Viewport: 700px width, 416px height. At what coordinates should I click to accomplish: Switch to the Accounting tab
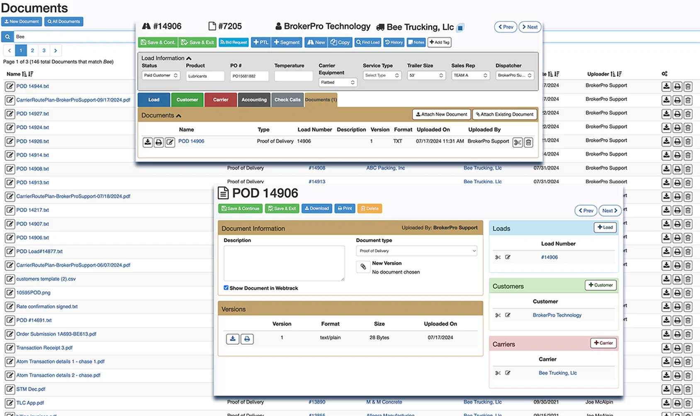pyautogui.click(x=254, y=100)
